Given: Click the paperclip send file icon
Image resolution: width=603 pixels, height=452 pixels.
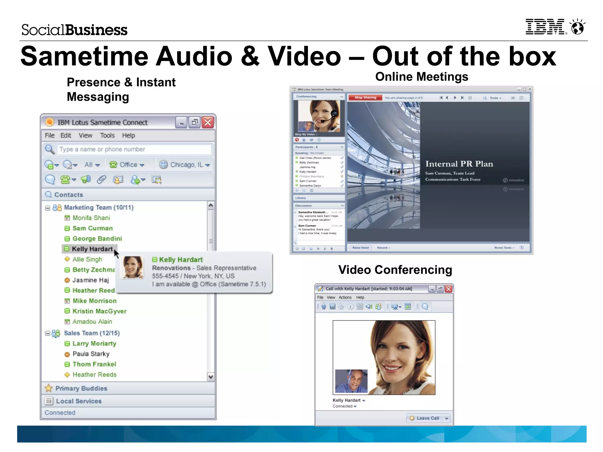Looking at the screenshot, I should (101, 179).
